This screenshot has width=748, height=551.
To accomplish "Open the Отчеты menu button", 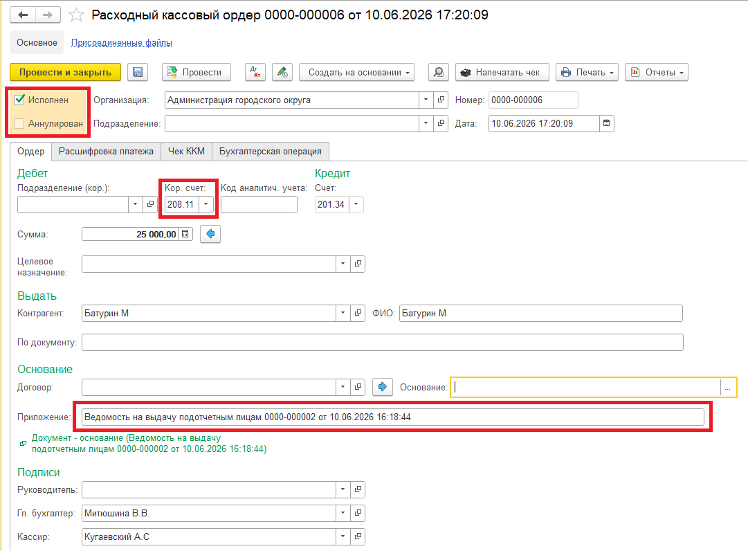I will pyautogui.click(x=657, y=72).
